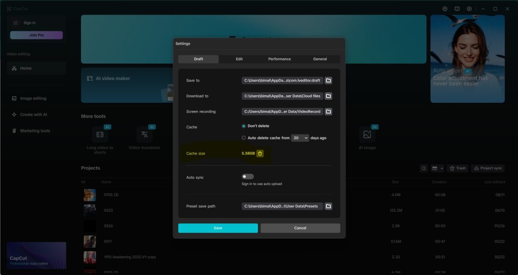Switch to the General settings tab
The height and width of the screenshot is (275, 518).
pos(320,59)
